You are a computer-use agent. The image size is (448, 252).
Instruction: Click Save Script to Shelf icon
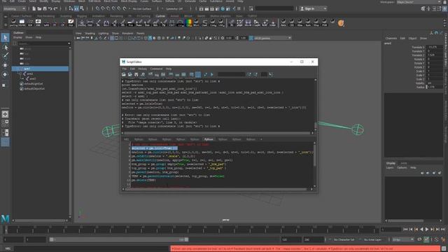pos(143,75)
